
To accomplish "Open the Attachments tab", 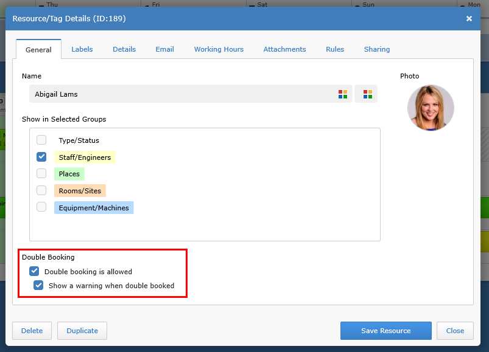I will tap(284, 49).
